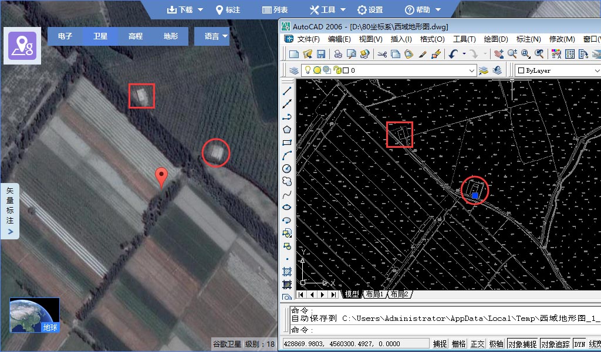The image size is (601, 352).
Task: Open the Undo history dropdown arrow
Action: point(464,54)
